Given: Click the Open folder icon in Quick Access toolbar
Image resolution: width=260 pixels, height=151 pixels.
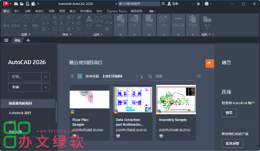Looking at the screenshot, I should 22,4.
